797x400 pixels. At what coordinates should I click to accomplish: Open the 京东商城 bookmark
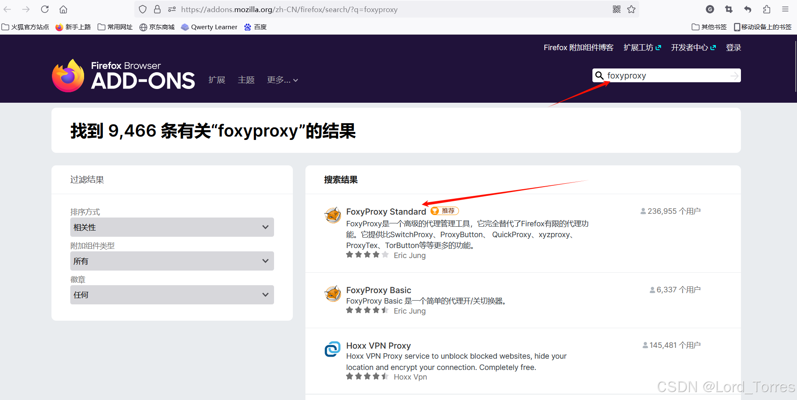coord(157,27)
